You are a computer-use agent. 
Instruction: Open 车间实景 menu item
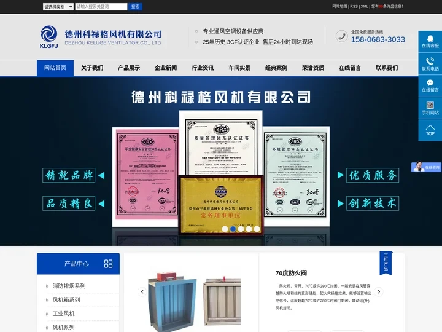(239, 68)
